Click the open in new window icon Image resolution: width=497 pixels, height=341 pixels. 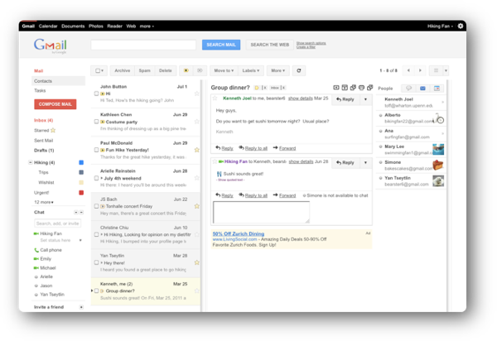369,88
